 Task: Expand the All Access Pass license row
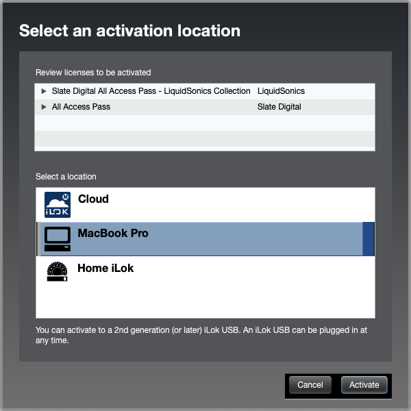[44, 107]
